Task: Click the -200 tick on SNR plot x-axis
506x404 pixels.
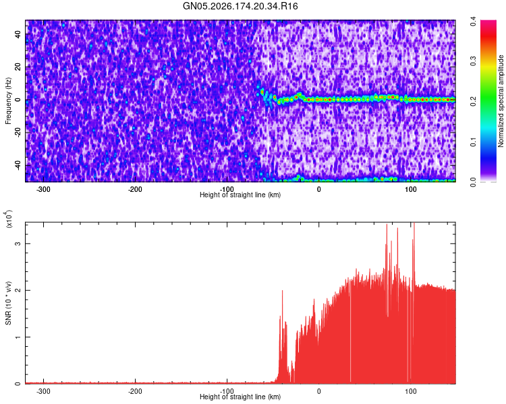Action: coord(135,391)
